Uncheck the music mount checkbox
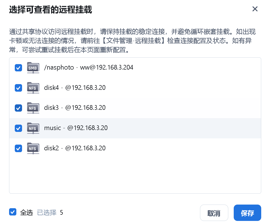 click(x=18, y=128)
